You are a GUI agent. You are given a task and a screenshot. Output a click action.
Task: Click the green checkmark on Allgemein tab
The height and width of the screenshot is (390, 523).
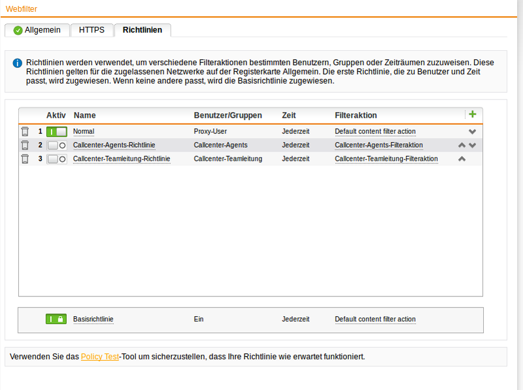click(16, 29)
